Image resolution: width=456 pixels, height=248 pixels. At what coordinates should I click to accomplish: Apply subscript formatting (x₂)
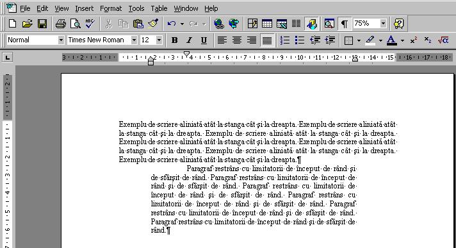coord(428,40)
